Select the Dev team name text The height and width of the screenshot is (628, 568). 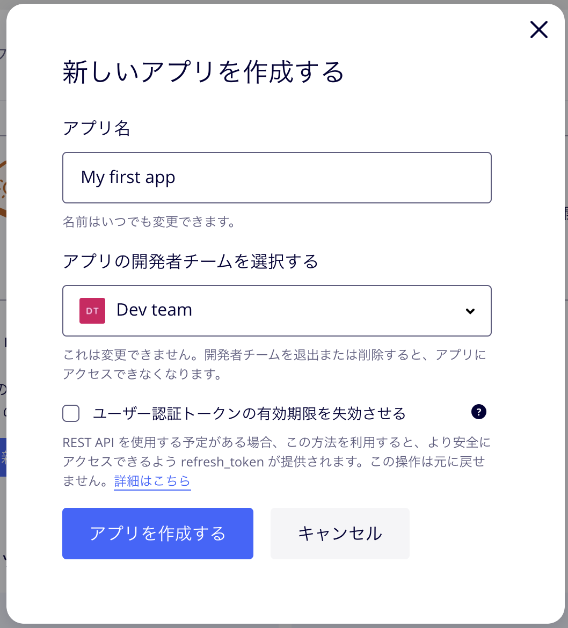154,310
